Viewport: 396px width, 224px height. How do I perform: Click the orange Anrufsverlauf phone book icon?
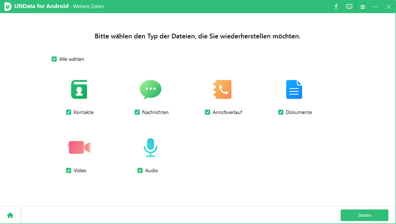(223, 90)
